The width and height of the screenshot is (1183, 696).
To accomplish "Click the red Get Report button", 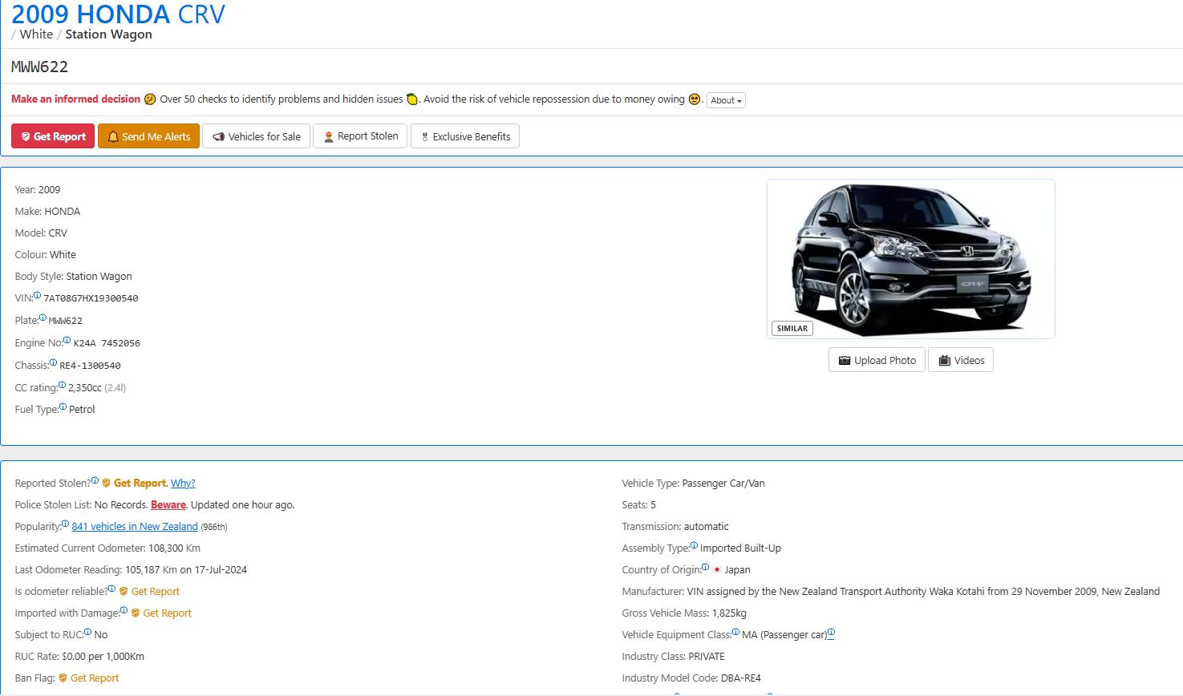I will click(53, 136).
